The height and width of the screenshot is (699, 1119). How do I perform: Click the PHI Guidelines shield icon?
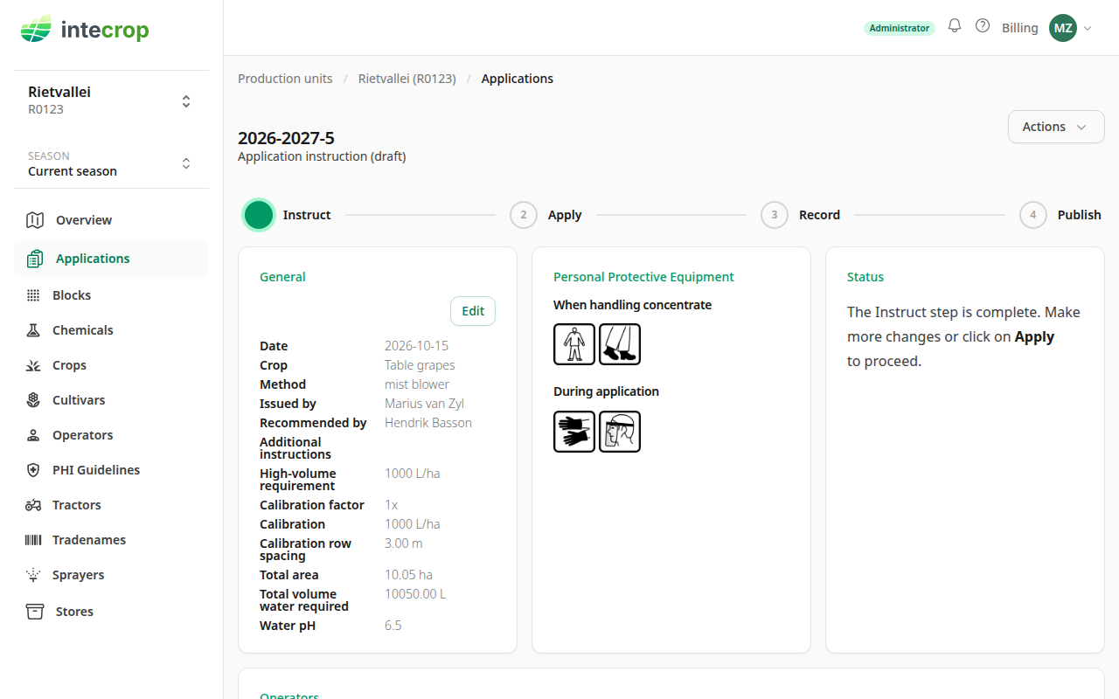point(33,470)
